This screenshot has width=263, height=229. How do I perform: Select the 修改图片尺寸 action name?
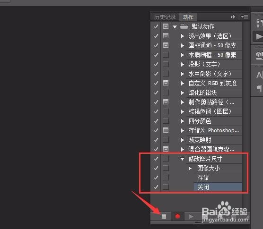coord(205,159)
